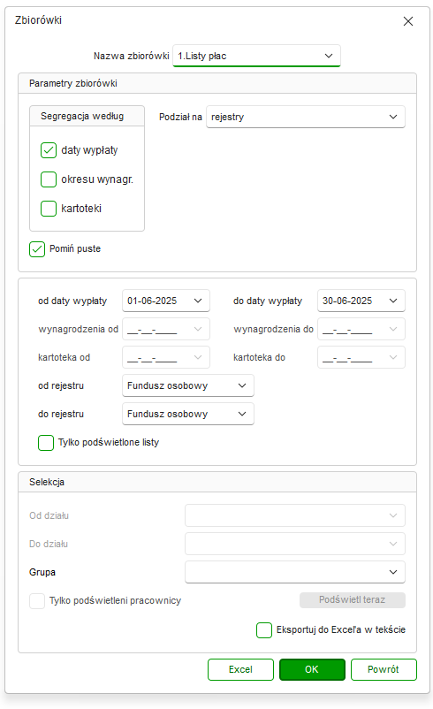Check Tylko podświetleni pracownicy
Screen dimensions: 433x709
pyautogui.click(x=37, y=601)
